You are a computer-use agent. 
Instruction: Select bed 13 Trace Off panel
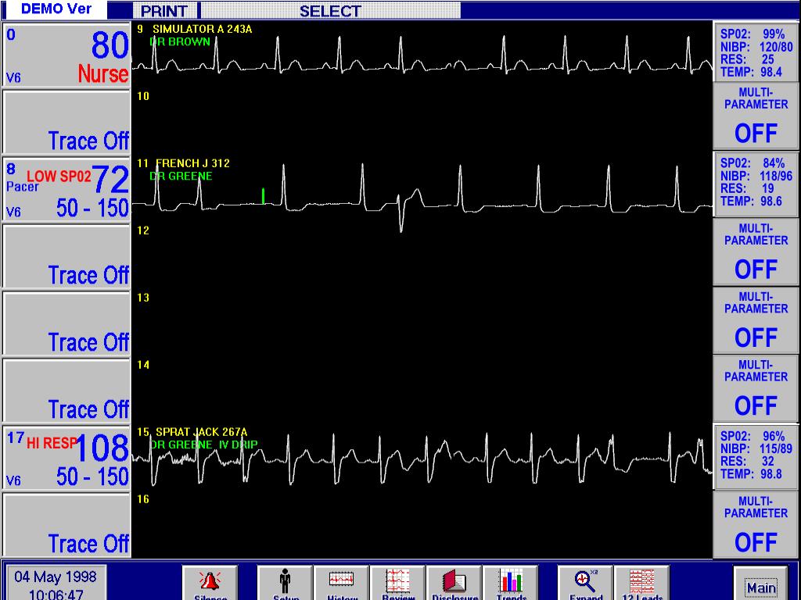click(x=66, y=324)
